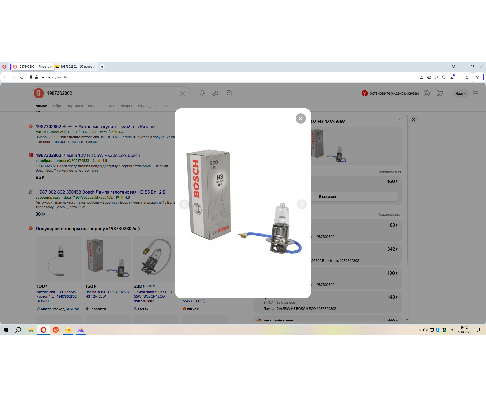Click the Yandex logo in the search box
This screenshot has height=397, width=486.
39,93
